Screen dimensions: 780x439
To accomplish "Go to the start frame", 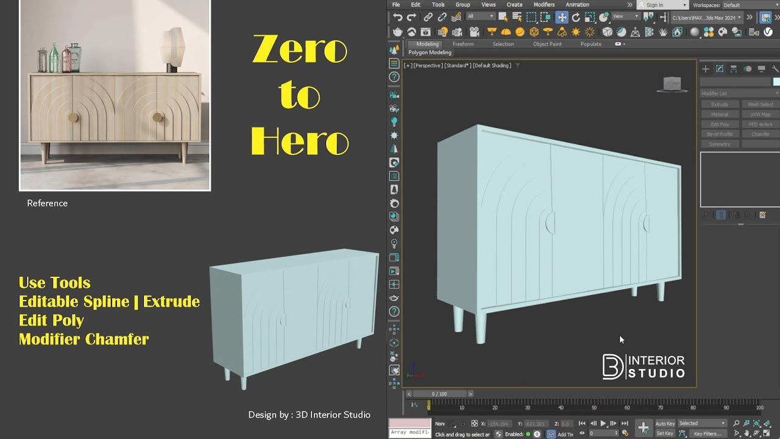I will tap(583, 423).
